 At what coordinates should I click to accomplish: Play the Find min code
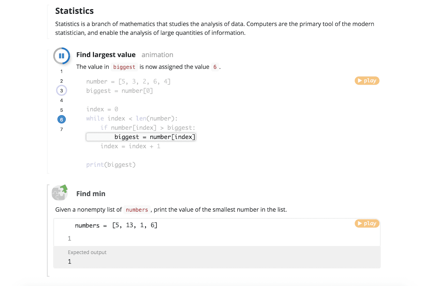coord(367,223)
